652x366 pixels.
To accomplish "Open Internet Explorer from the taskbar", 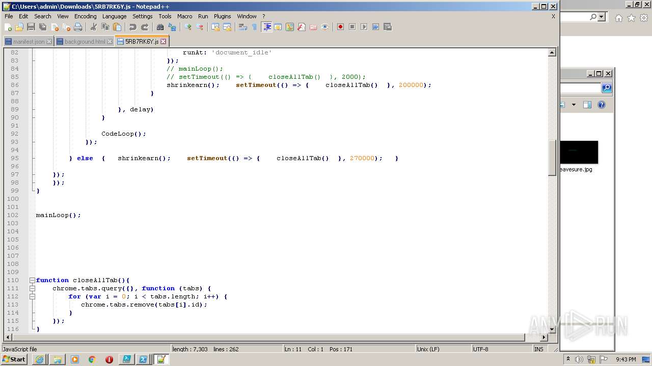I will (40, 359).
